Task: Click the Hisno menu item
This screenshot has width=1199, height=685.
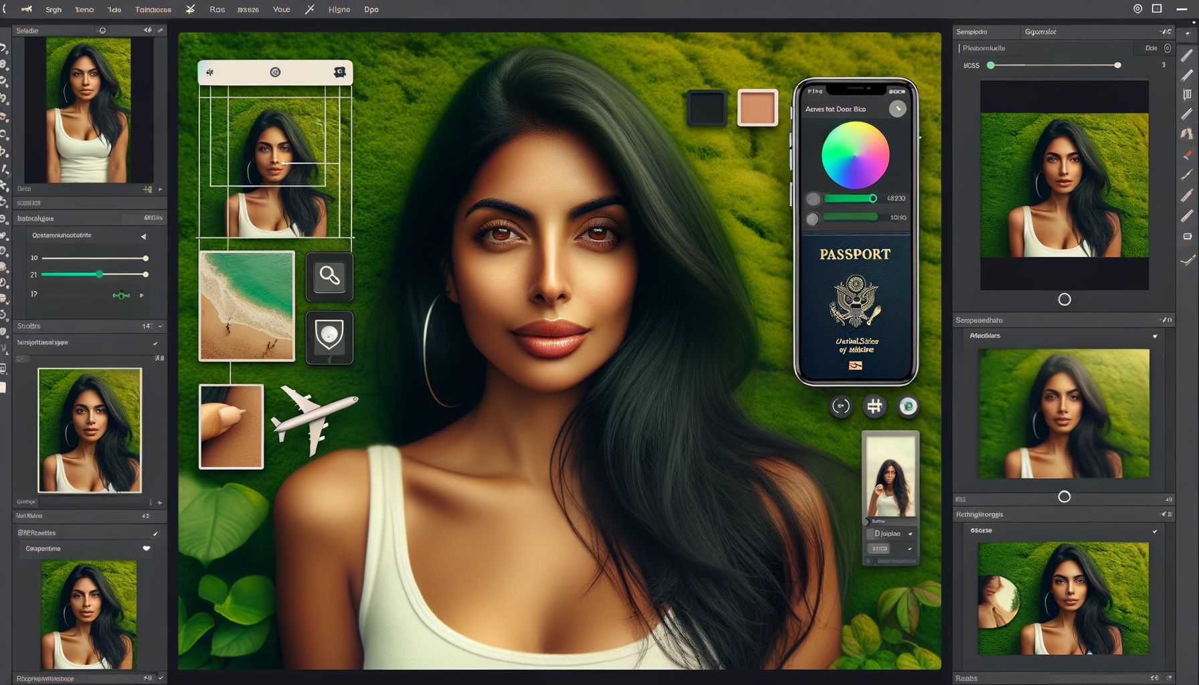Action: [x=339, y=9]
